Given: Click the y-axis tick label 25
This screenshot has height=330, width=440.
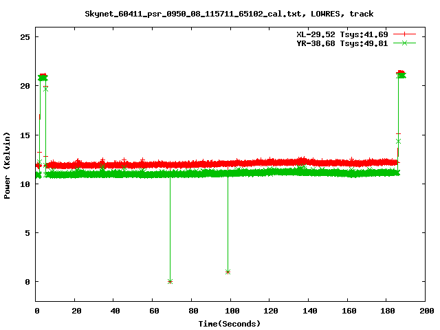Looking at the screenshot, I should pos(25,37).
